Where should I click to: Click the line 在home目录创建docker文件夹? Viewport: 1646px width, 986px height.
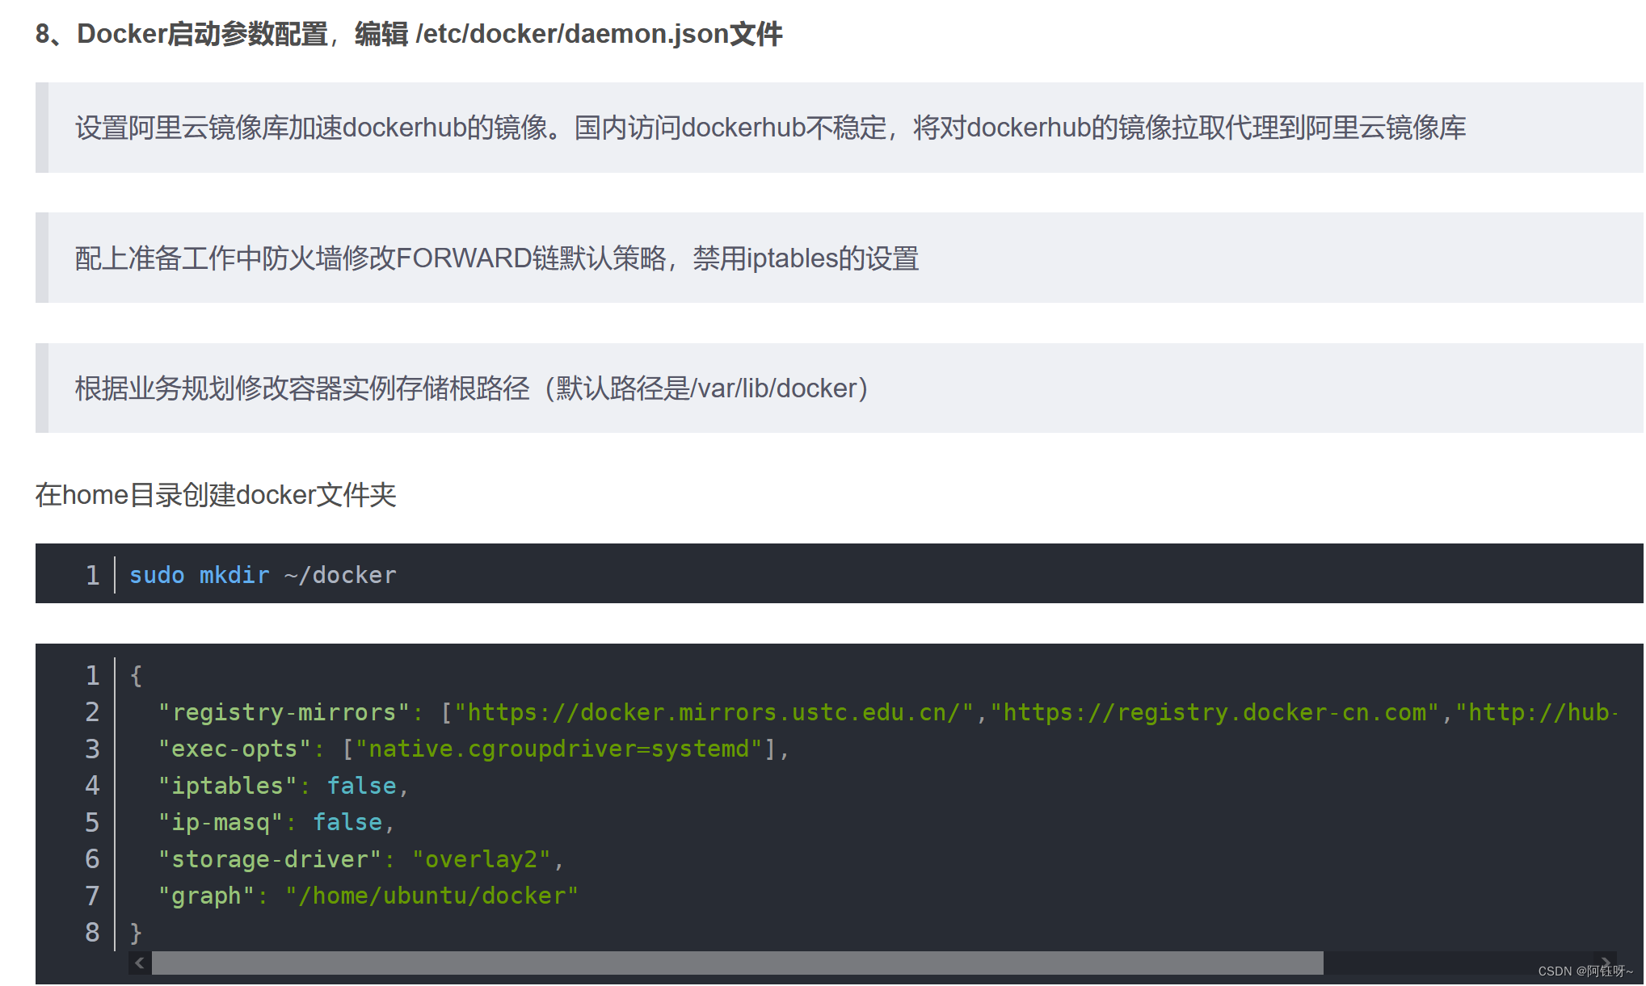point(216,495)
